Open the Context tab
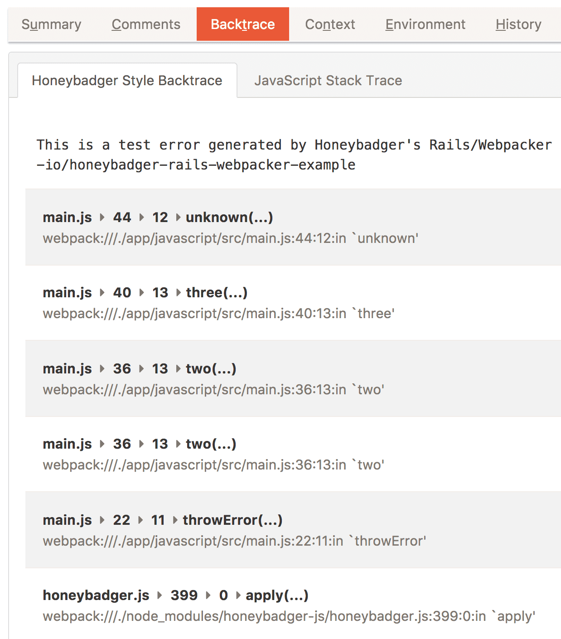 (x=330, y=24)
